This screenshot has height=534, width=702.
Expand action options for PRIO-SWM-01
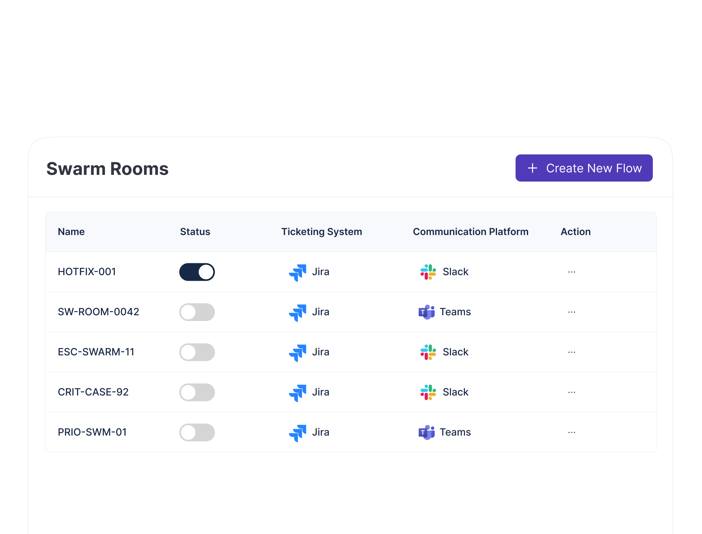tap(571, 432)
